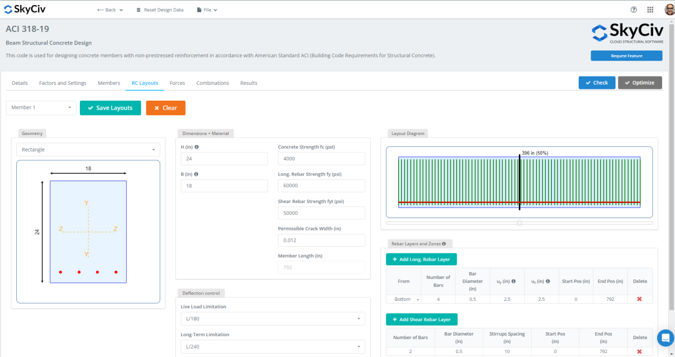Click the SkyCiv logo at top left

pos(25,9)
